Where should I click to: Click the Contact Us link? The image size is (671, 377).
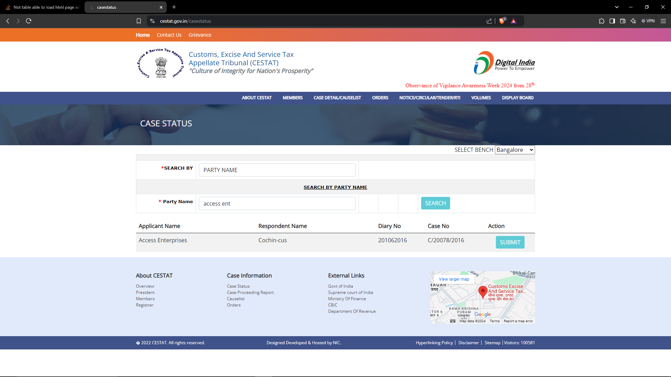coord(169,35)
